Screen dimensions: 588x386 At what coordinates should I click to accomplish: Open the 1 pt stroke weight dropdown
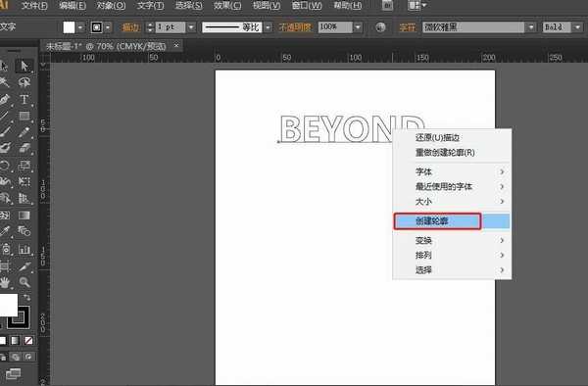tap(192, 27)
